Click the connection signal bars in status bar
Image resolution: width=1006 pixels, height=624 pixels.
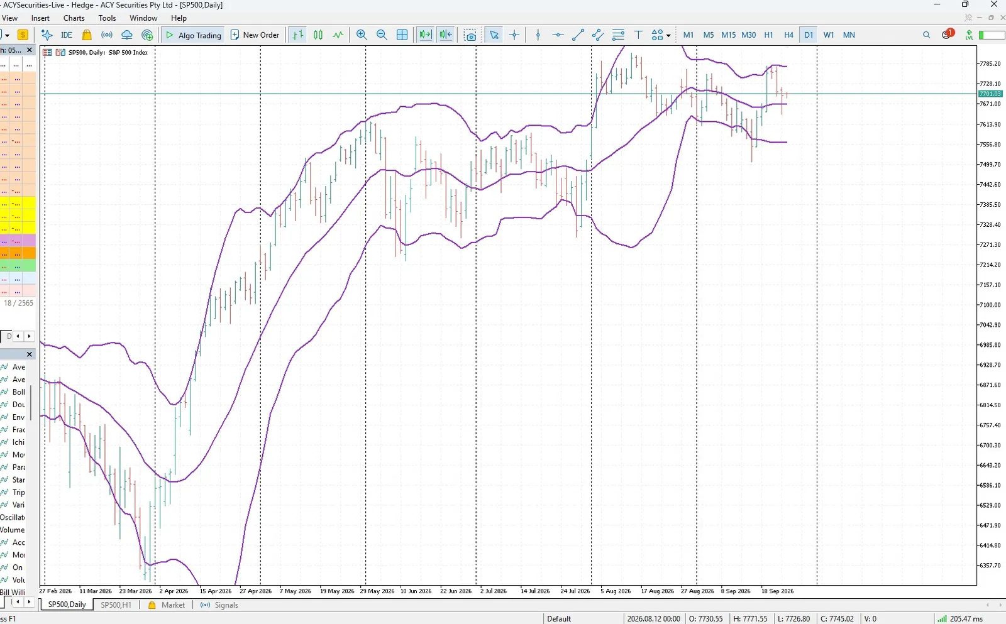click(x=942, y=619)
